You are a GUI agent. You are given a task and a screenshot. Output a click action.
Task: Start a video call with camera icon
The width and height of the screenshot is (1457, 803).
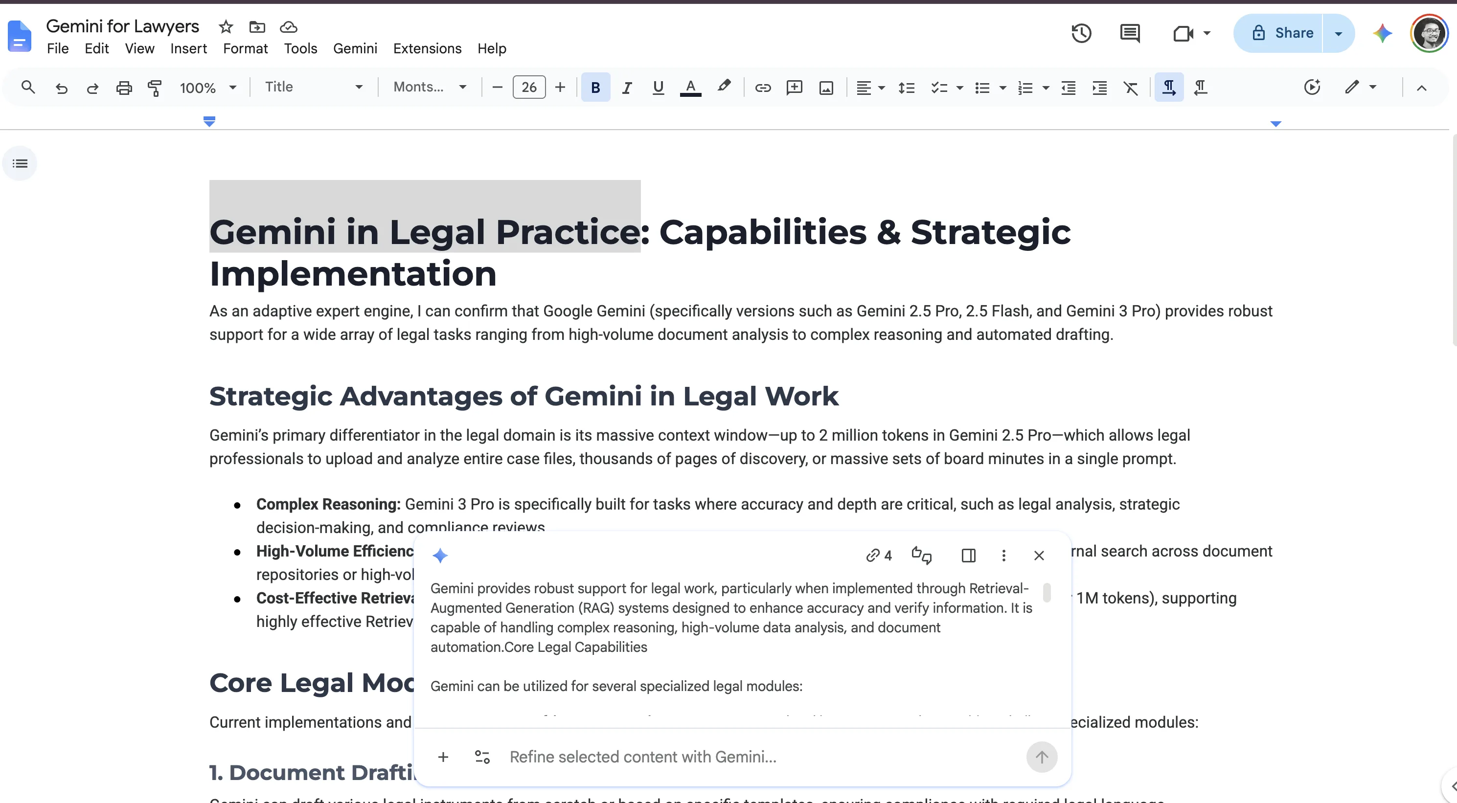tap(1183, 33)
